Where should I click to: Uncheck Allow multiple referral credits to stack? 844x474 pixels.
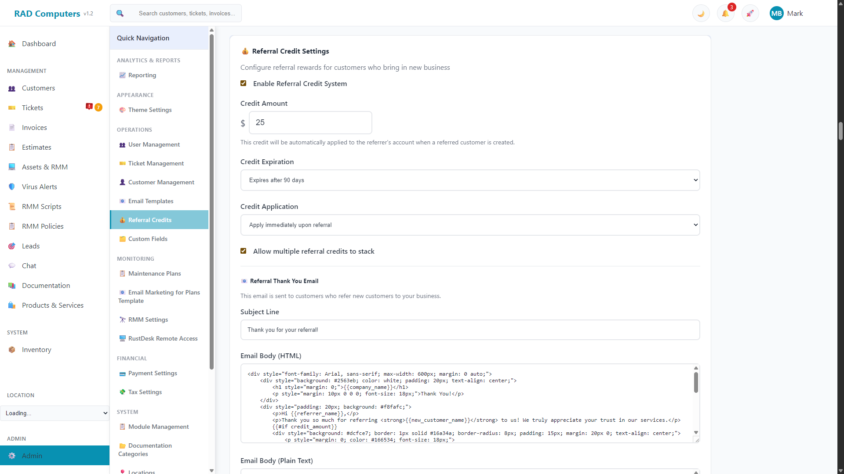tap(243, 251)
